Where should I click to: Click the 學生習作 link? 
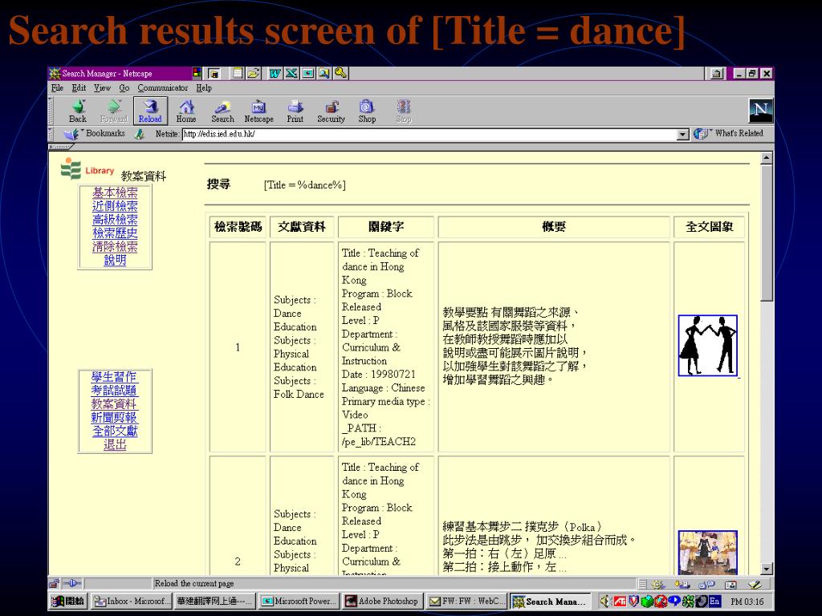tap(114, 377)
